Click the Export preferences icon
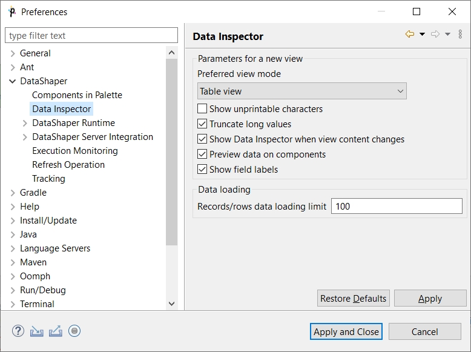Viewport: 471px width, 352px height. (x=56, y=331)
